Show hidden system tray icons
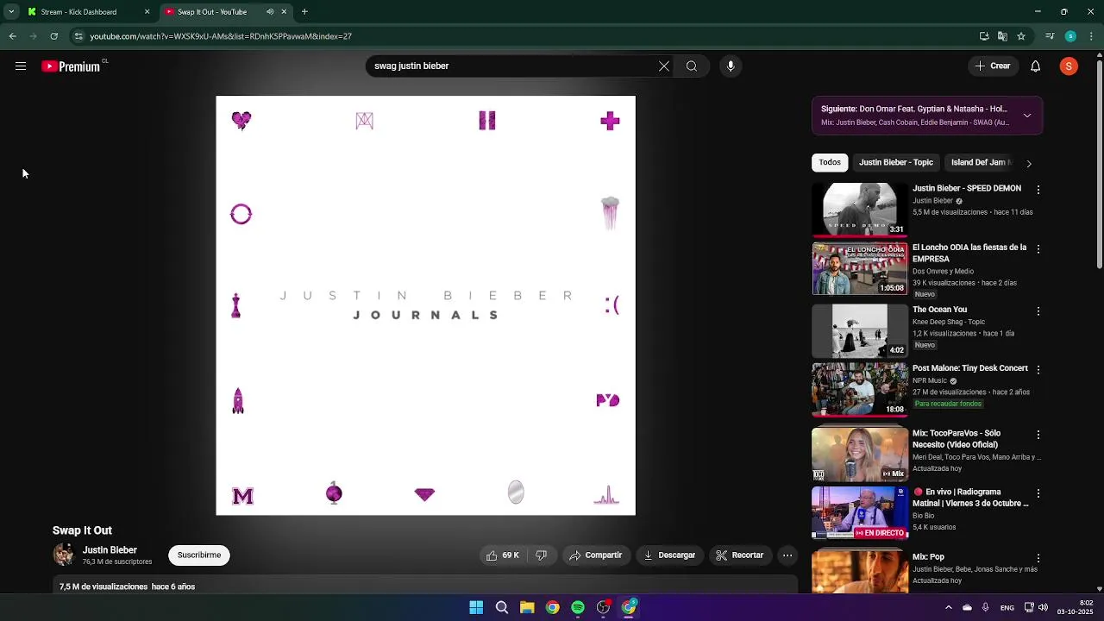This screenshot has height=621, width=1104. [948, 607]
